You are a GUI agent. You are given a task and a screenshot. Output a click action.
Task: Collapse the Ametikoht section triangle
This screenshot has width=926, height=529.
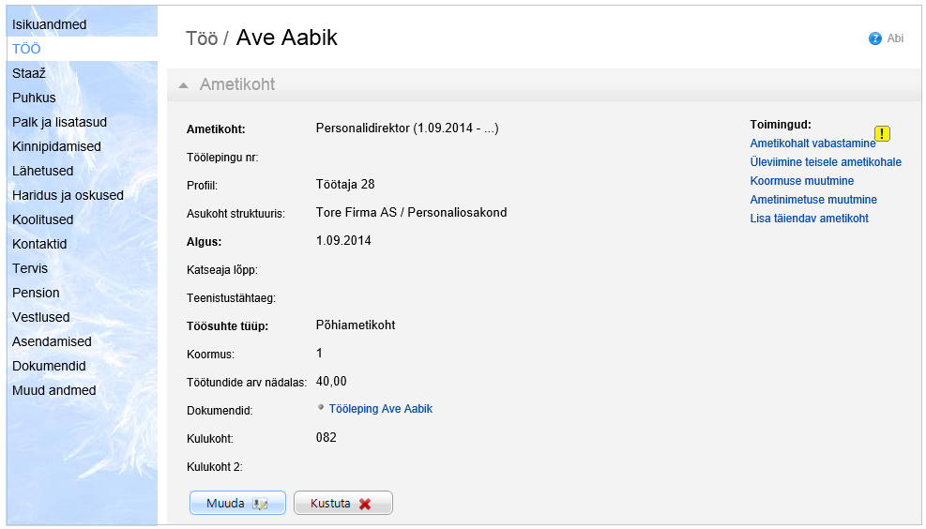183,85
